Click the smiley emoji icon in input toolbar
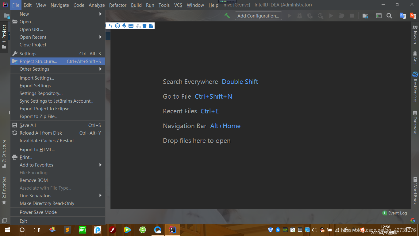This screenshot has height=236, width=419. coord(117,26)
